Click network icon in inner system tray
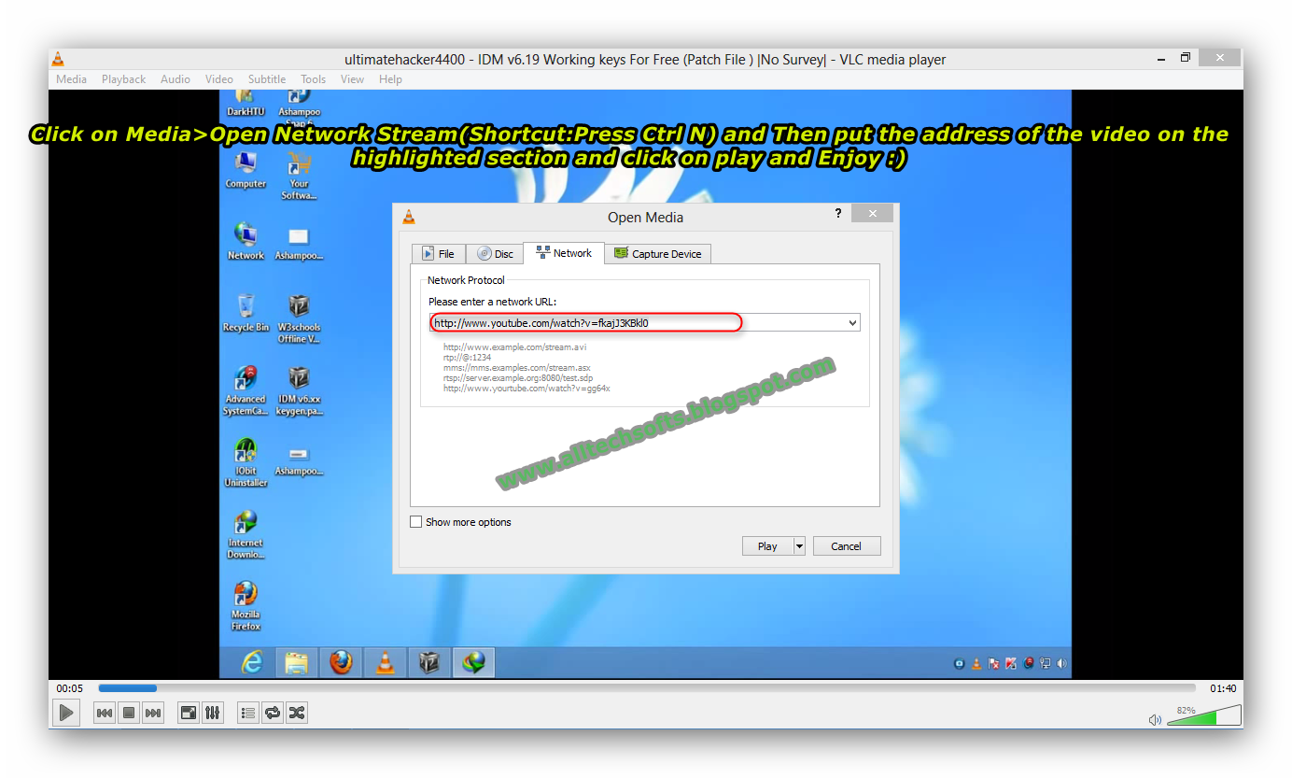Image resolution: width=1292 pixels, height=778 pixels. pyautogui.click(x=1045, y=664)
